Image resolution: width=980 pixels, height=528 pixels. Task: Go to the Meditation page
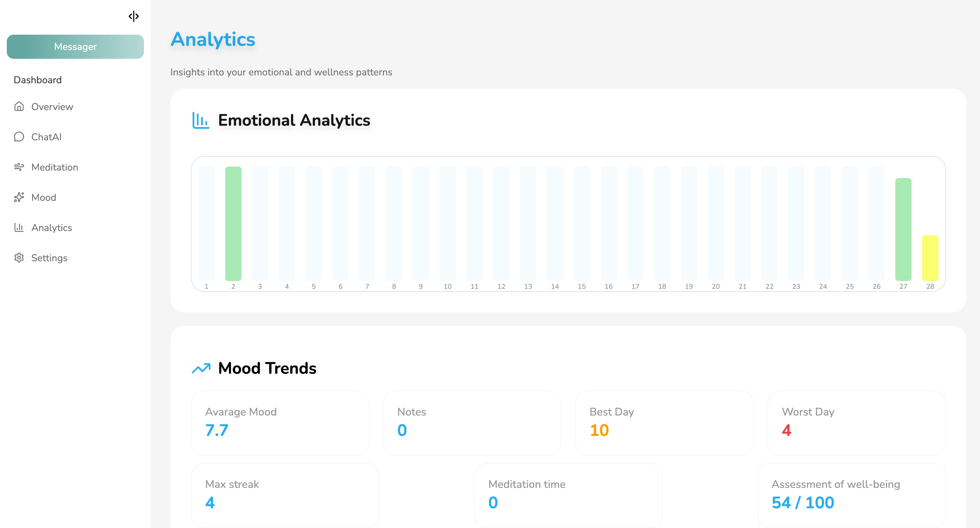click(x=54, y=167)
